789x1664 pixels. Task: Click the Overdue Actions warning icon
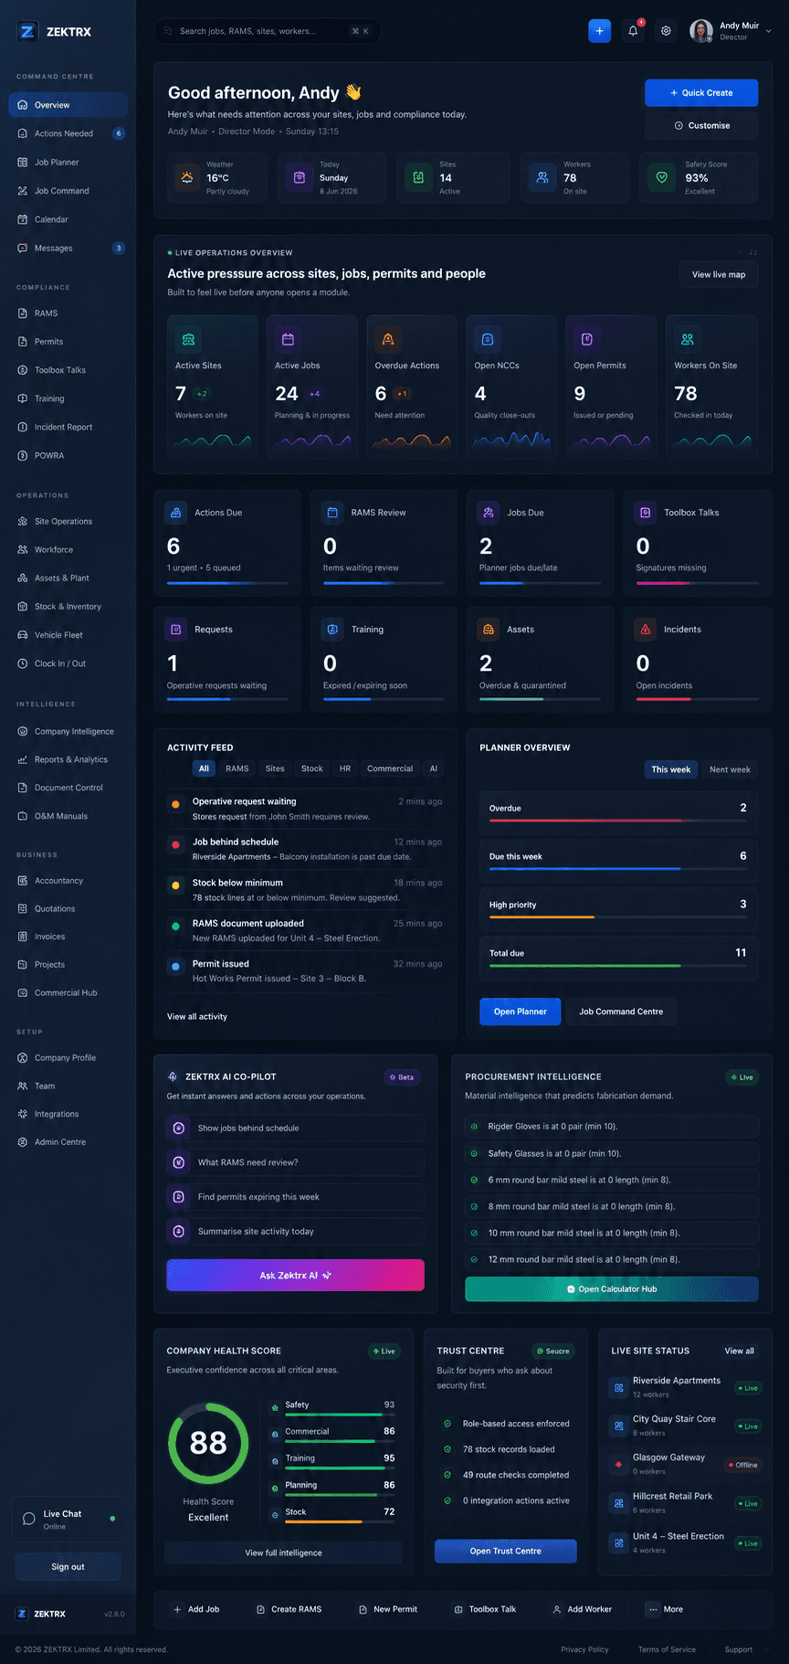coord(388,339)
